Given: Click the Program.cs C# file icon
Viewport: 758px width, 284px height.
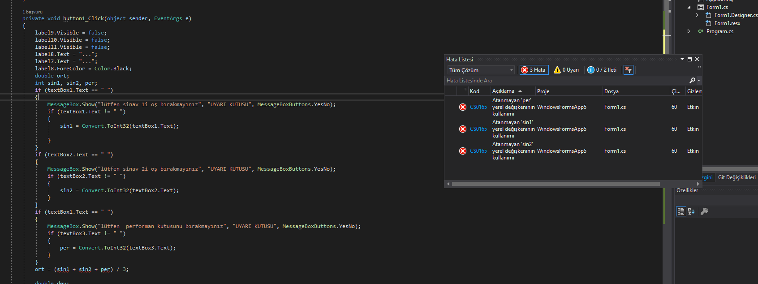Looking at the screenshot, I should 701,31.
